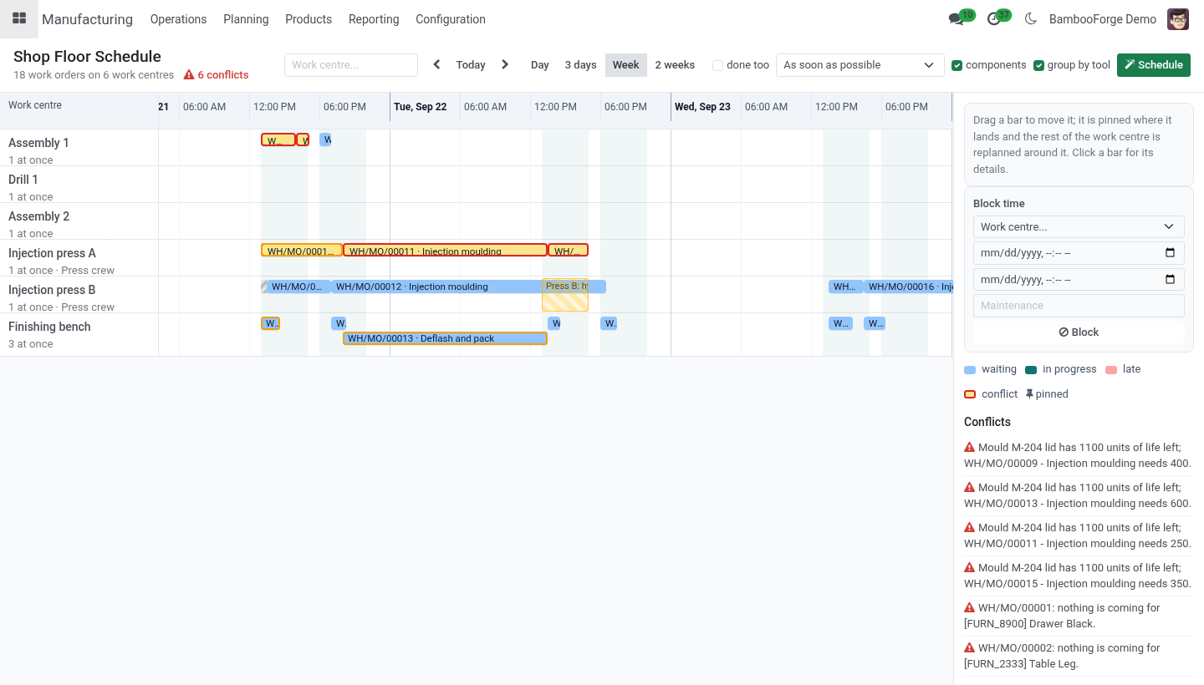Click warning icon for WH/MO/00009 conflict
The height and width of the screenshot is (685, 1204).
[x=970, y=448]
